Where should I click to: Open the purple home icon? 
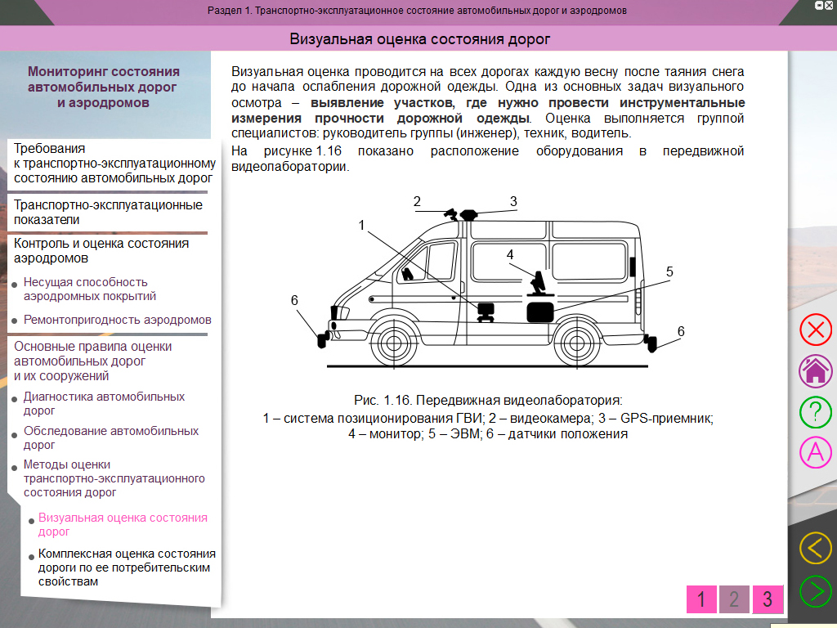(x=815, y=370)
